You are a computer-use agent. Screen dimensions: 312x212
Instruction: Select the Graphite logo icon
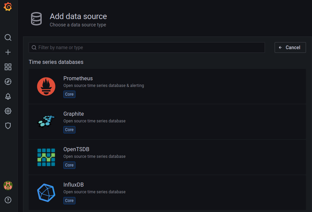click(46, 121)
